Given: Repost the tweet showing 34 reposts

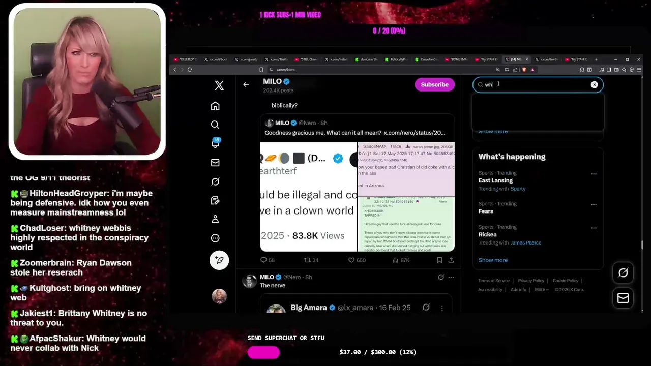Looking at the screenshot, I should 311,260.
